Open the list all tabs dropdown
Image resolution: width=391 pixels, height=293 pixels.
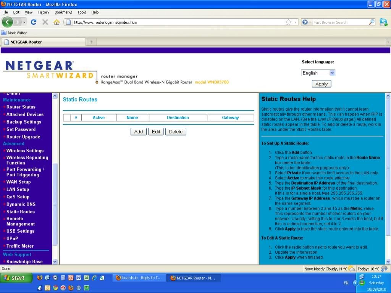coord(388,42)
